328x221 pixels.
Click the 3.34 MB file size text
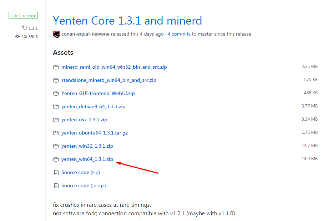pos(309,119)
